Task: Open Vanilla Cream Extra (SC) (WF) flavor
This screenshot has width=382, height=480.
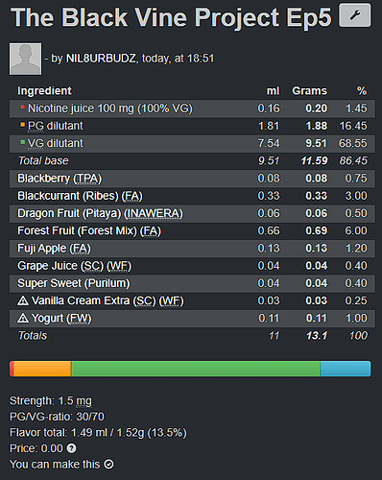Action: (x=107, y=300)
